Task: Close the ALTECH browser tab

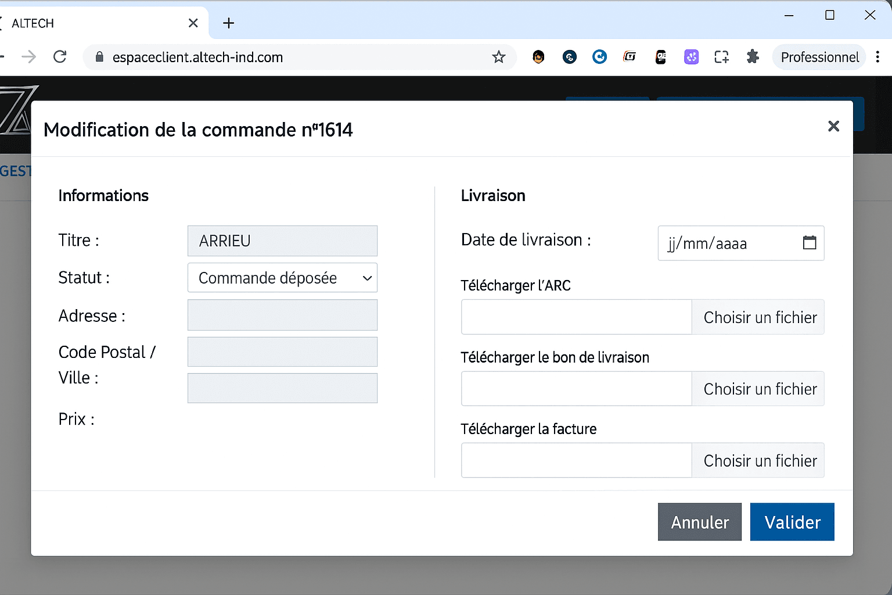Action: 193,23
